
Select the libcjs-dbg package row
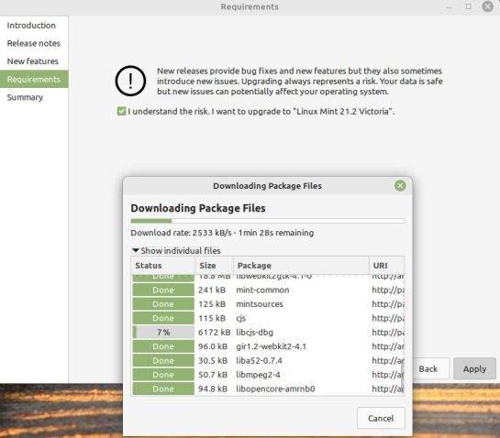coord(268,333)
